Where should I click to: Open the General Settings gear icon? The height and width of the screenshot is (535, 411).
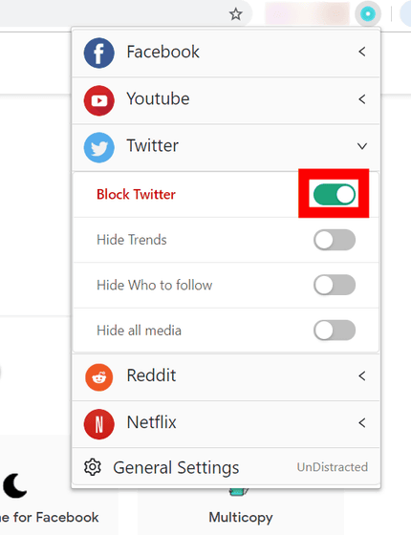93,467
